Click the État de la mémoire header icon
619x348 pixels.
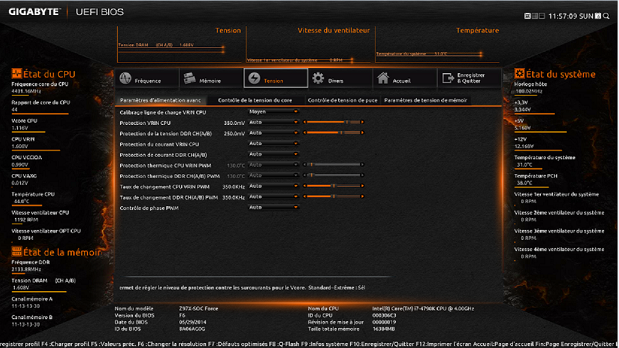[16, 251]
